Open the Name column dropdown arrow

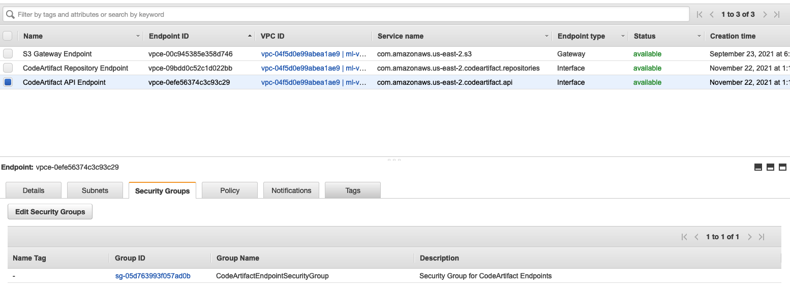(138, 37)
